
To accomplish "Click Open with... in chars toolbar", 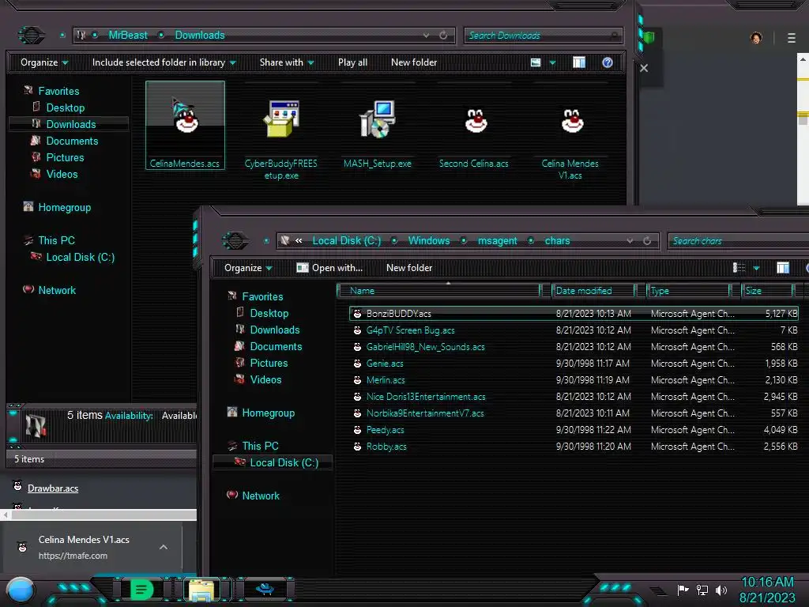I will [329, 268].
